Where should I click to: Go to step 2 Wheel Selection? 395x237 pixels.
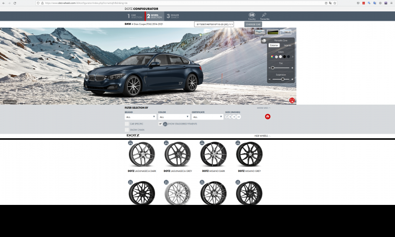(155, 16)
